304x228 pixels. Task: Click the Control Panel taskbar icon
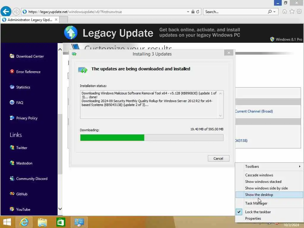click(x=79, y=222)
